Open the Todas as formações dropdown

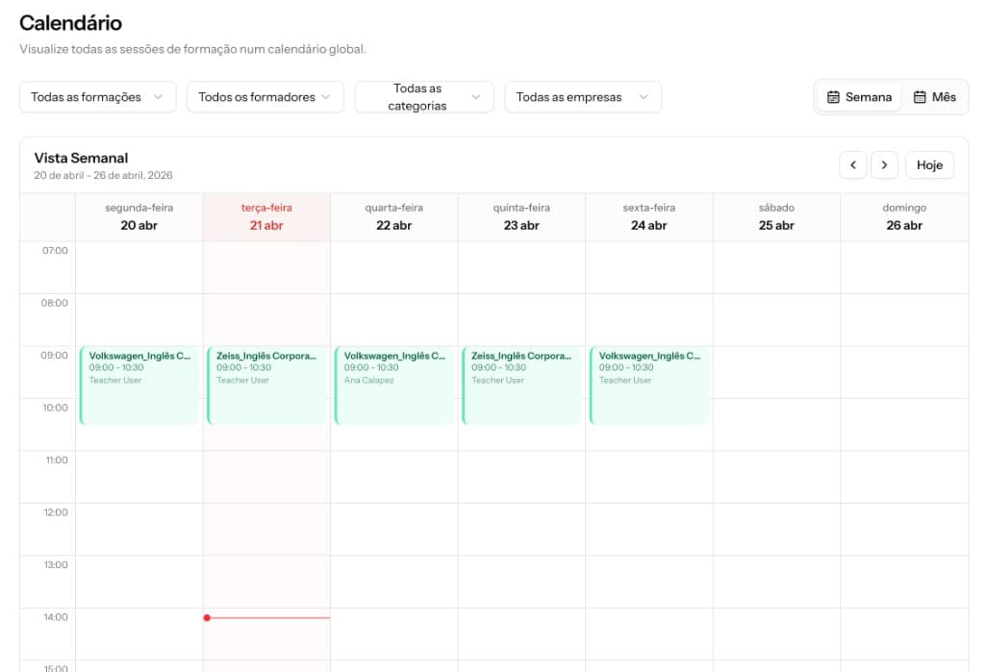[x=96, y=96]
